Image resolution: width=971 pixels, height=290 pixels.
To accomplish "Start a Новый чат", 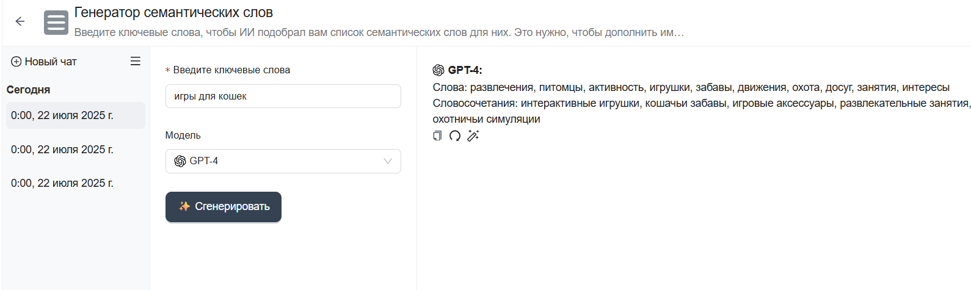I will pyautogui.click(x=50, y=62).
